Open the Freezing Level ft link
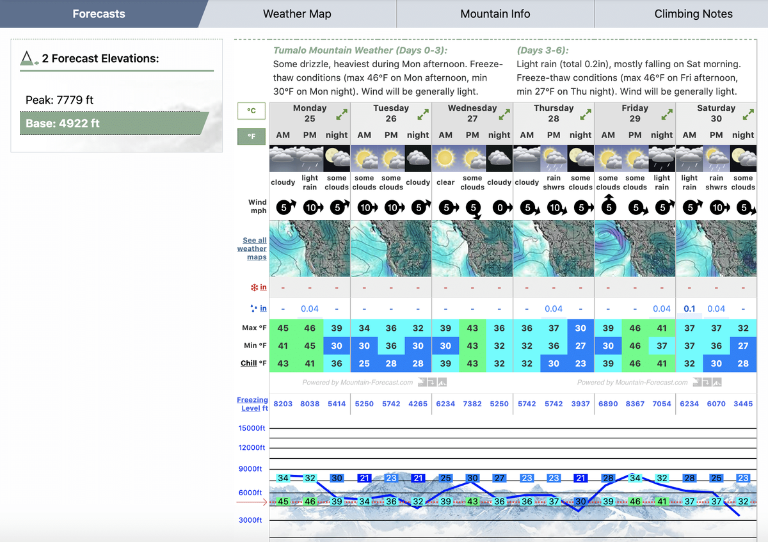 (x=252, y=404)
